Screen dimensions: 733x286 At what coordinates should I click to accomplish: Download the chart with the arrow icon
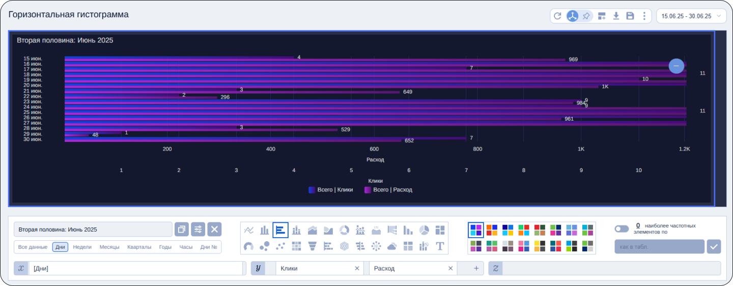616,16
